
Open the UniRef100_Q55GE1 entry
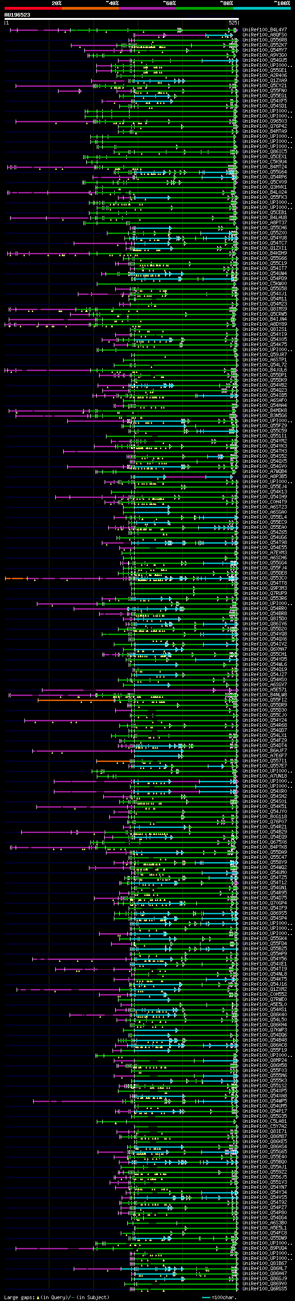(x=265, y=70)
